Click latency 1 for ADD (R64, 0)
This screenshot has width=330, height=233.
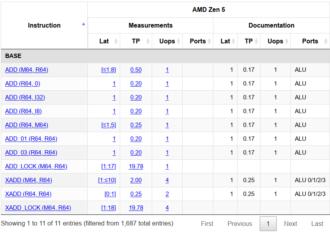tap(114, 84)
